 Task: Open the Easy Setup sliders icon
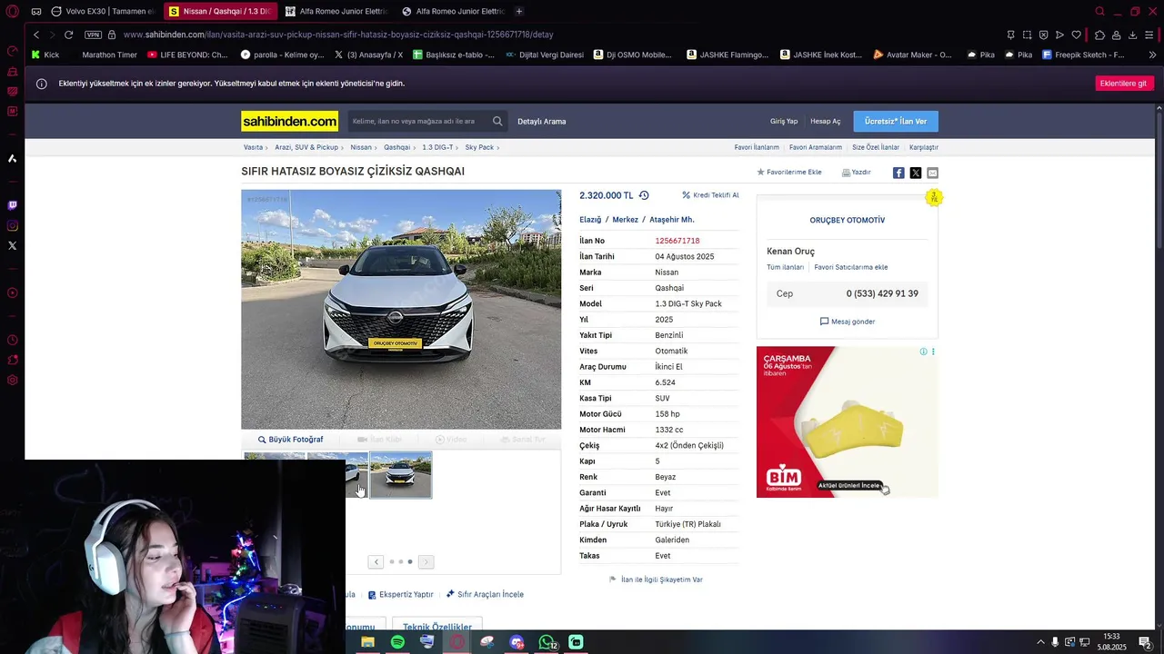[1150, 35]
